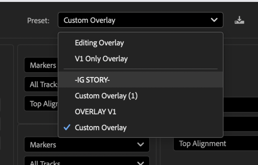Viewport: 258px width, 165px height.
Task: Click the Preset field showing Custom Overlay
Action: (140, 20)
